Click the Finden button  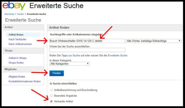[57, 73]
